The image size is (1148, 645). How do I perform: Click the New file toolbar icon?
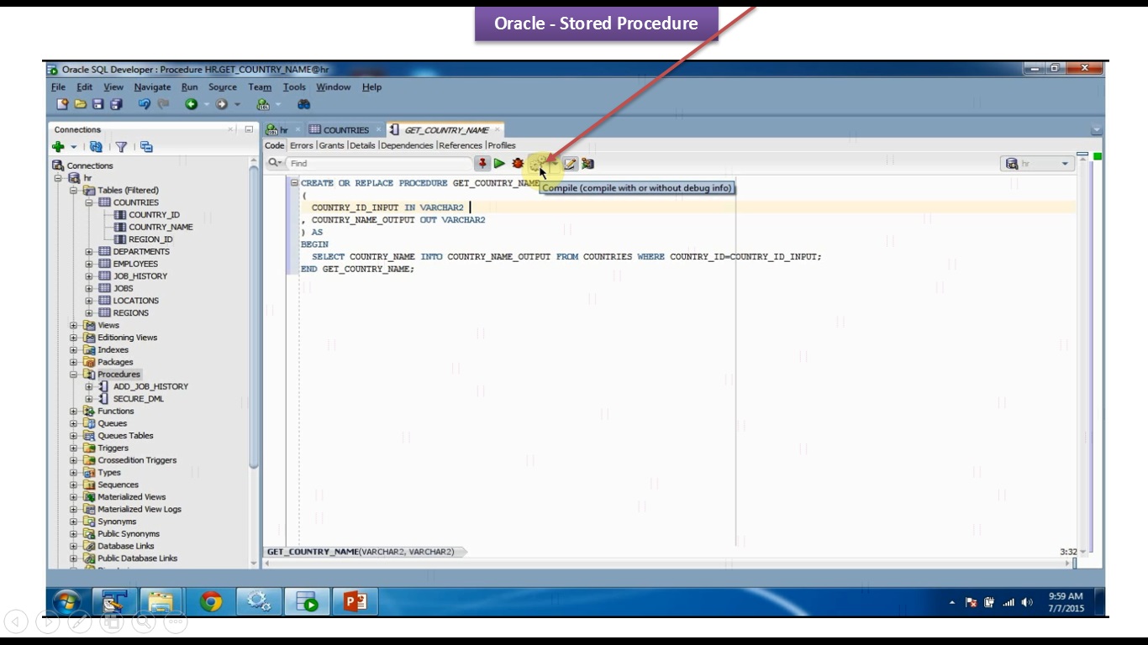point(62,104)
